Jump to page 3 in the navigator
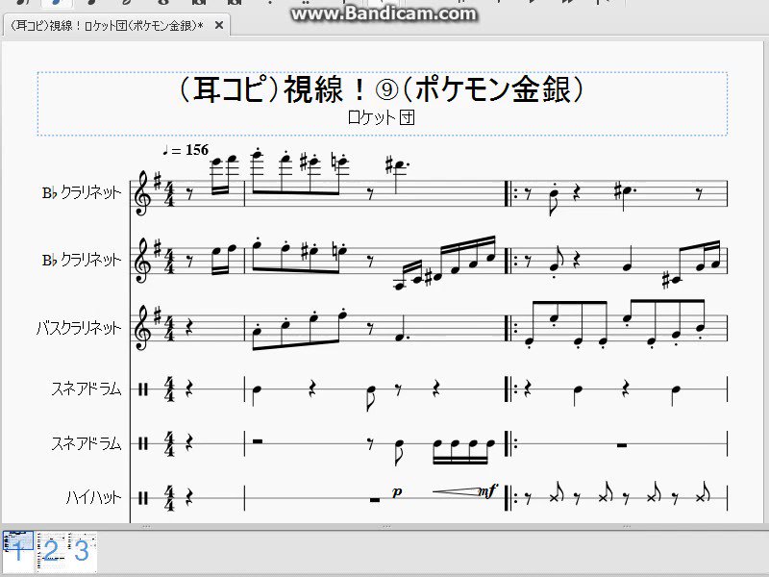 (82, 551)
